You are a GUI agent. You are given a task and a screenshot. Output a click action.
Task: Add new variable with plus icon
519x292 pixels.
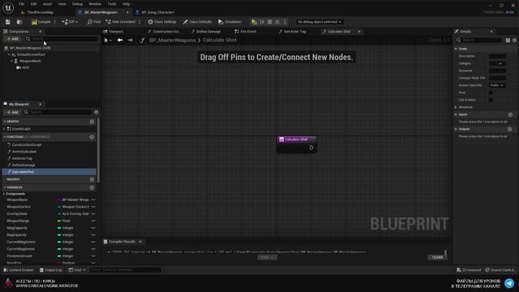click(92, 187)
